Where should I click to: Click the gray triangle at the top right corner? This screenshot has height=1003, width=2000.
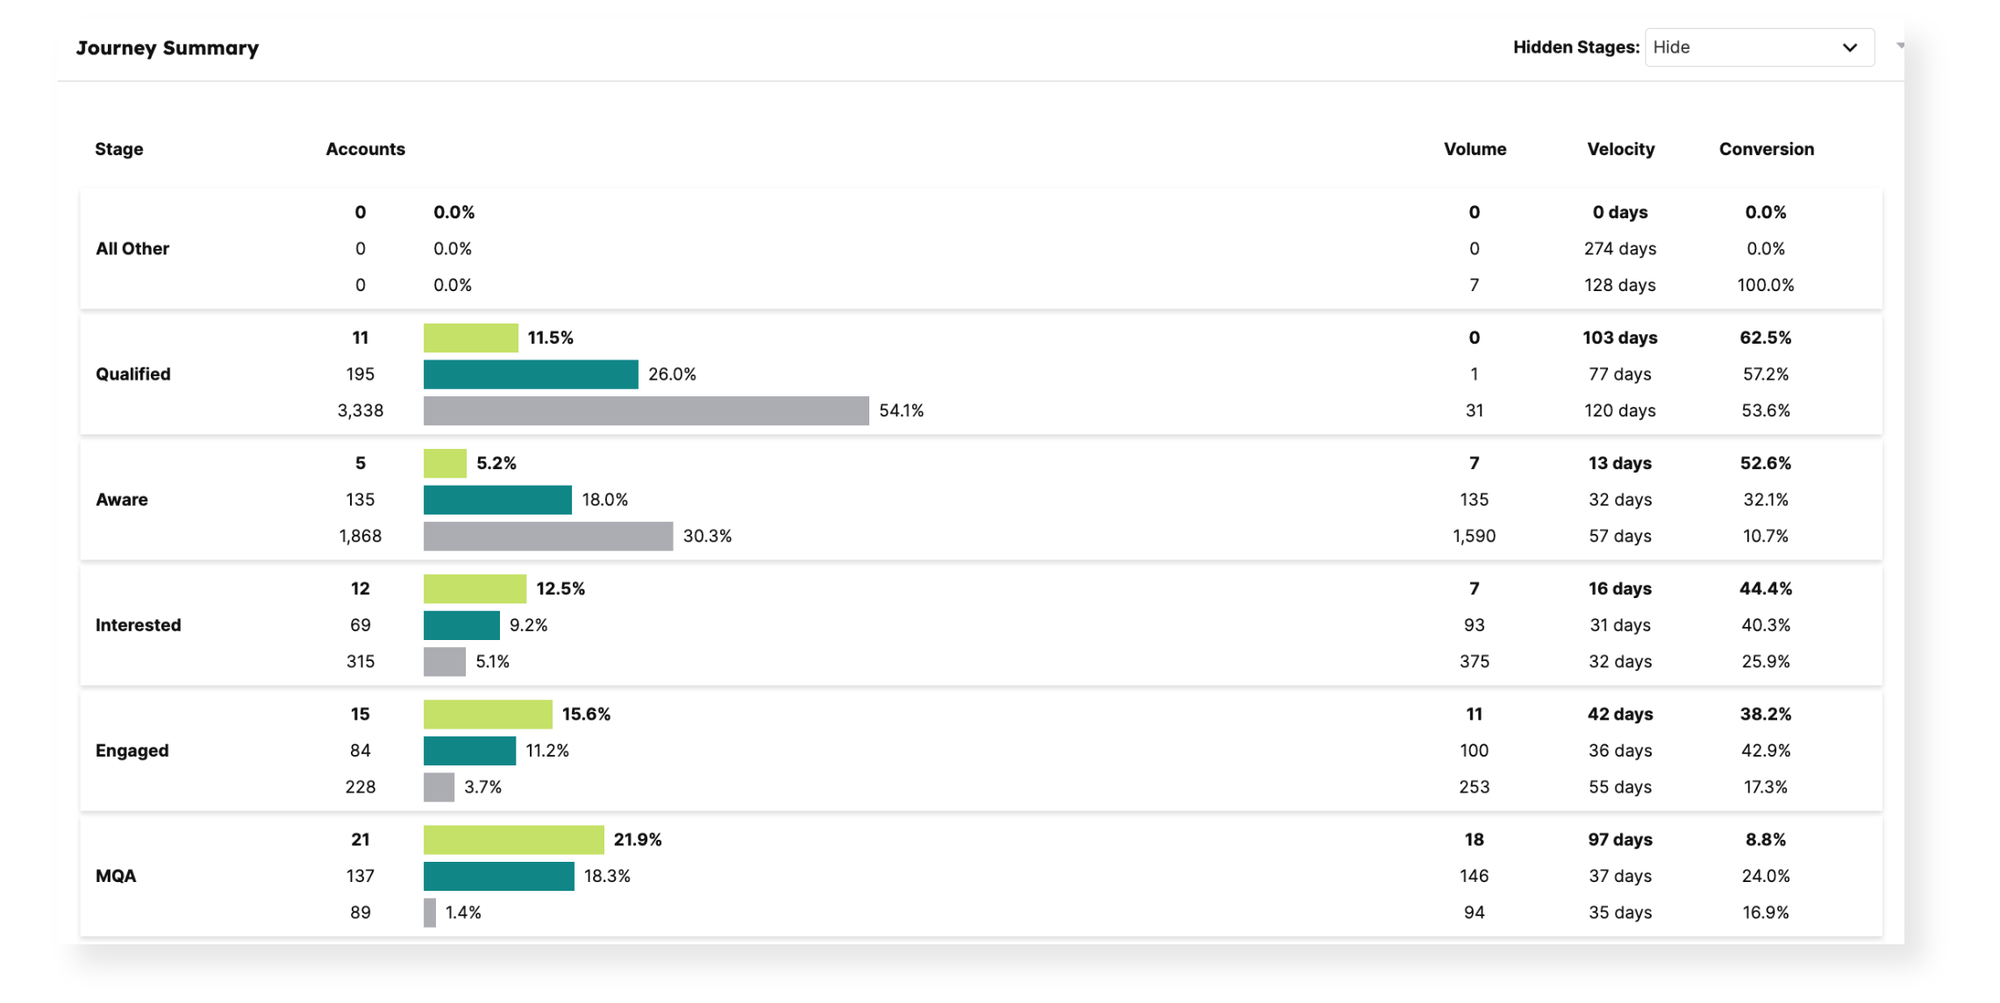(x=1898, y=44)
